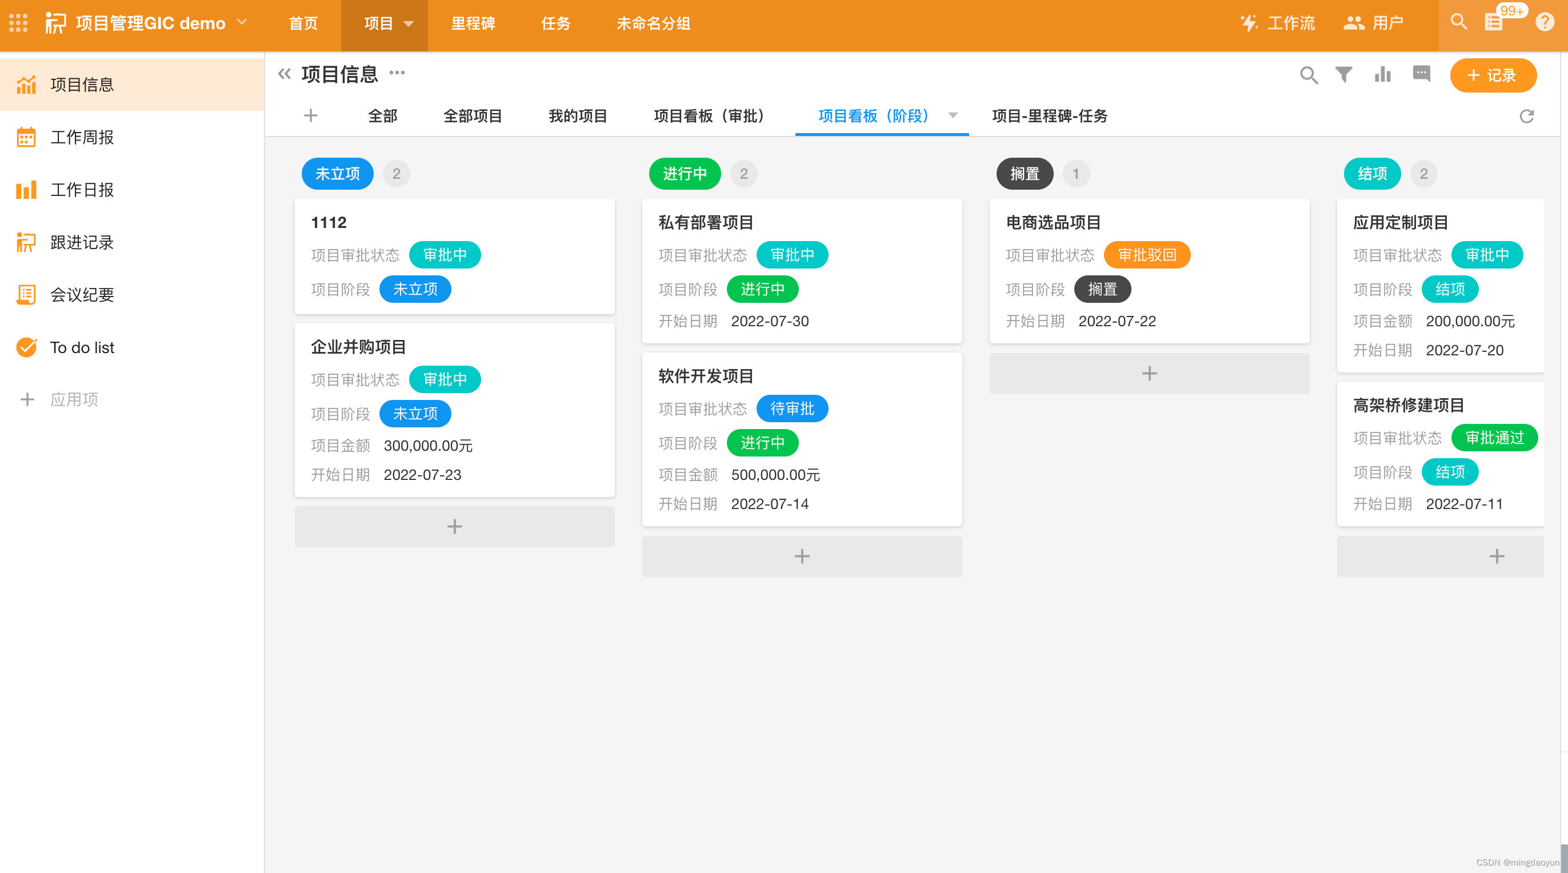Open the statistics chart icon
The height and width of the screenshot is (873, 1568).
1382,75
